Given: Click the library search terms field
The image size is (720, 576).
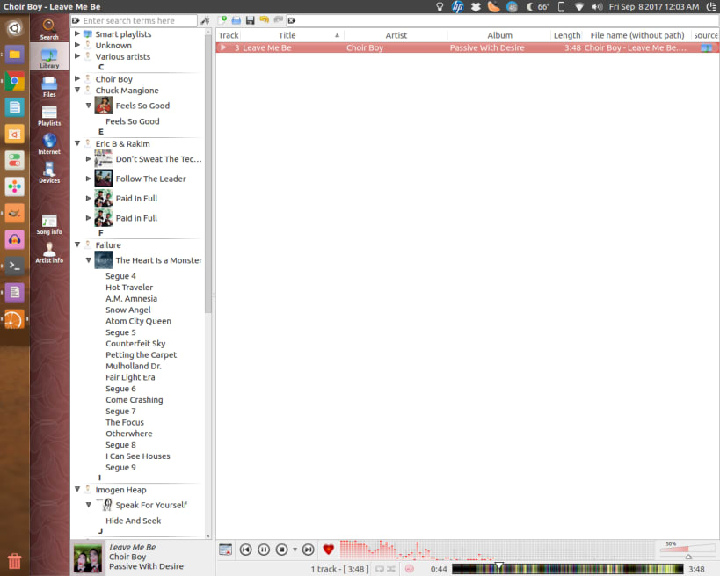Looking at the screenshot, I should pos(135,21).
